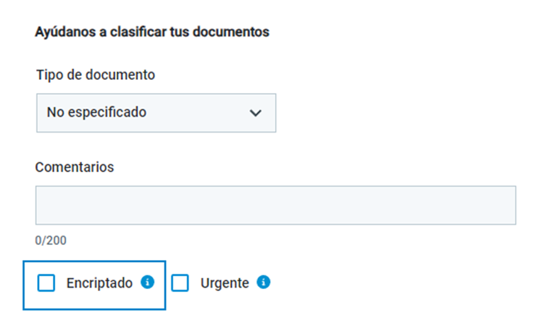533x333 pixels.
Task: Place cursor inside the comments box
Action: pyautogui.click(x=276, y=205)
